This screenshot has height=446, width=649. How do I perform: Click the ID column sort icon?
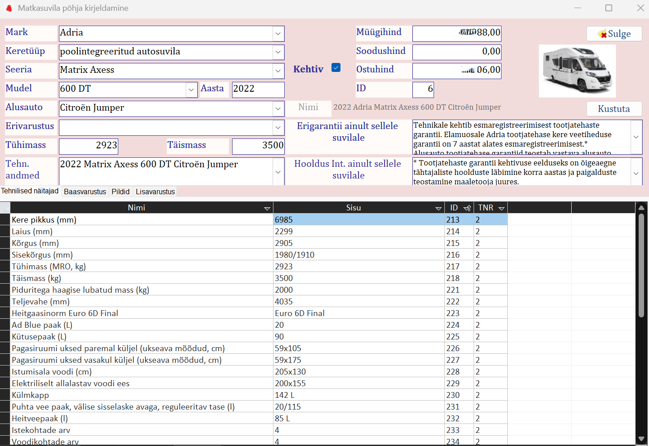tap(467, 208)
